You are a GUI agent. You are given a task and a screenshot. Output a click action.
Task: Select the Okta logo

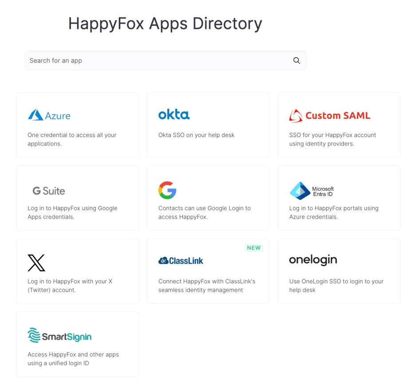[174, 114]
